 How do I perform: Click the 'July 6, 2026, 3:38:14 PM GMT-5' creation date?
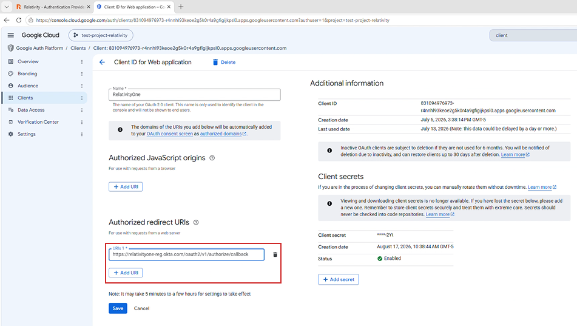click(x=453, y=120)
